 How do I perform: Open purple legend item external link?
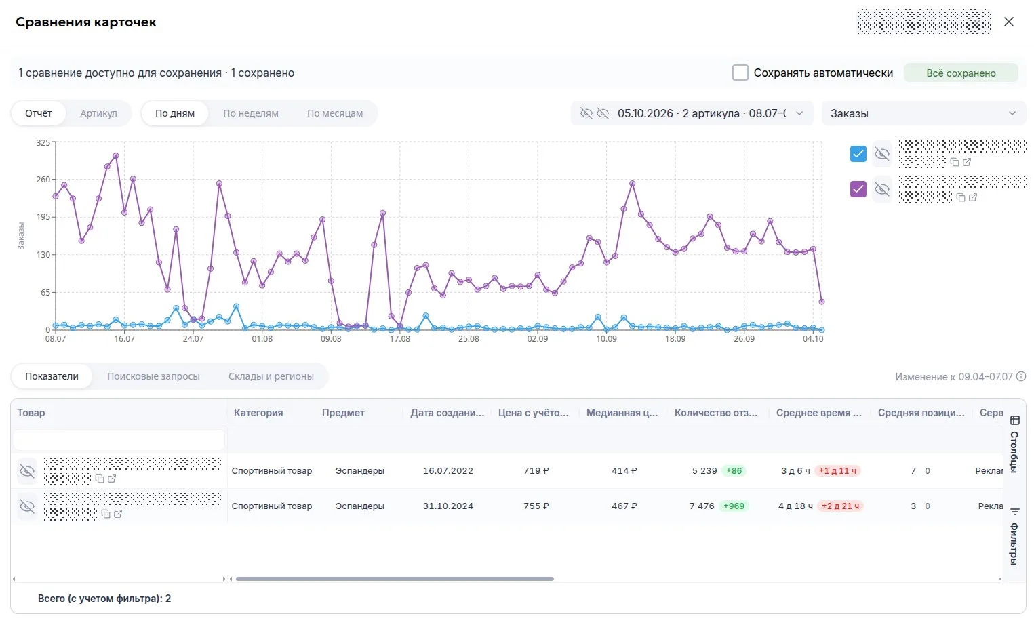[973, 197]
